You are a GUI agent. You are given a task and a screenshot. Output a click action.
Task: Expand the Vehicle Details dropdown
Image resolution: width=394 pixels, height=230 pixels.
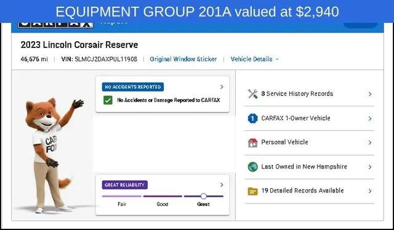click(x=254, y=59)
